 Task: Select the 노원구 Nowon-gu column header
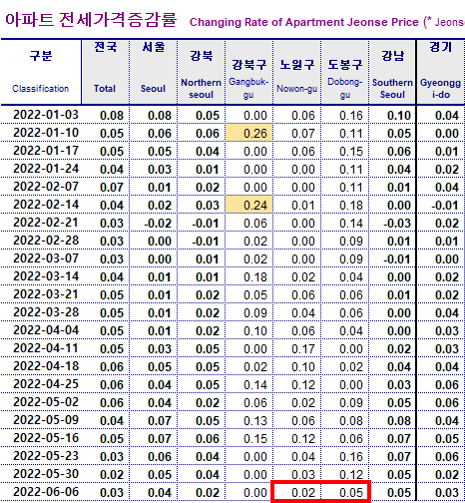[x=297, y=72]
